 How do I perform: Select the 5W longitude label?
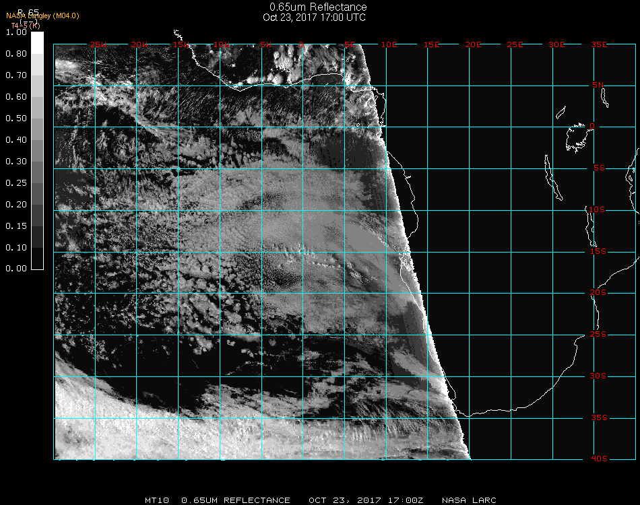(265, 44)
